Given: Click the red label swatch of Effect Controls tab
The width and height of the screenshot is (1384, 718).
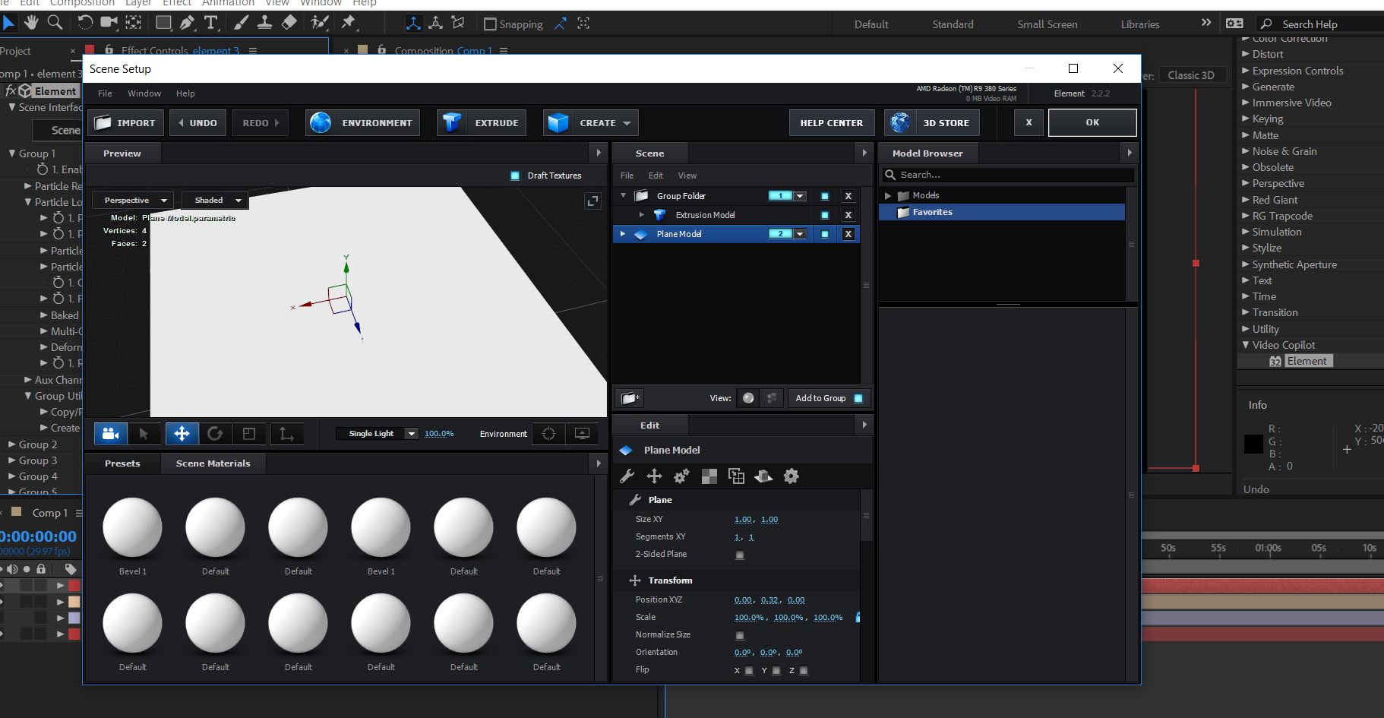Looking at the screenshot, I should point(90,50).
